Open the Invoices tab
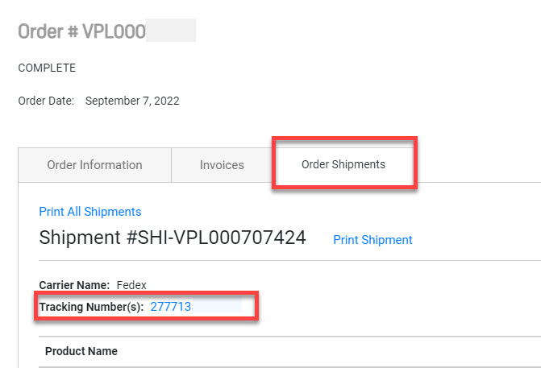 pyautogui.click(x=222, y=165)
